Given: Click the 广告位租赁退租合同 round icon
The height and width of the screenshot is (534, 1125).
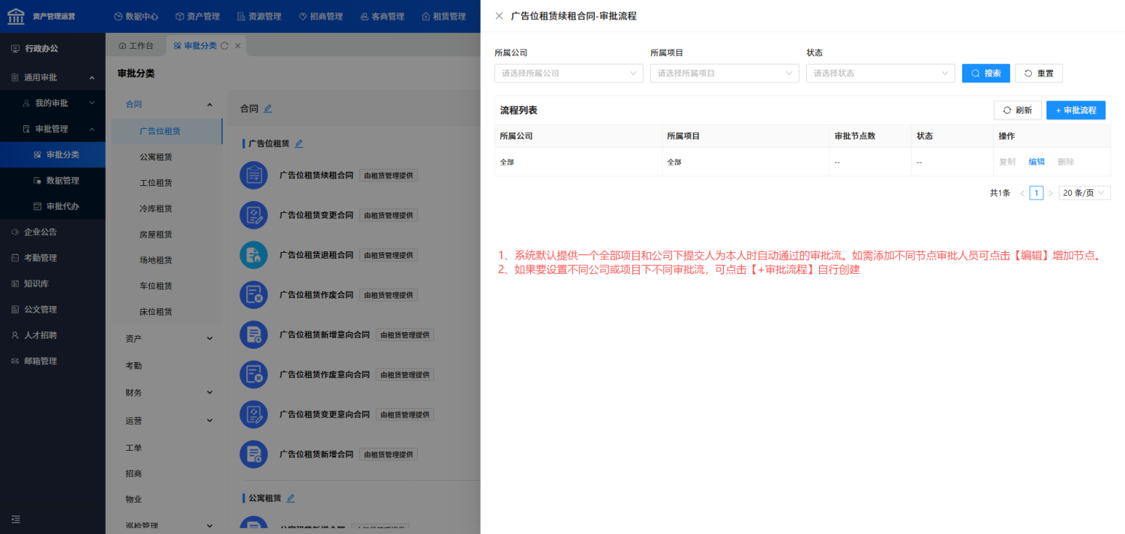Looking at the screenshot, I should click(x=253, y=255).
